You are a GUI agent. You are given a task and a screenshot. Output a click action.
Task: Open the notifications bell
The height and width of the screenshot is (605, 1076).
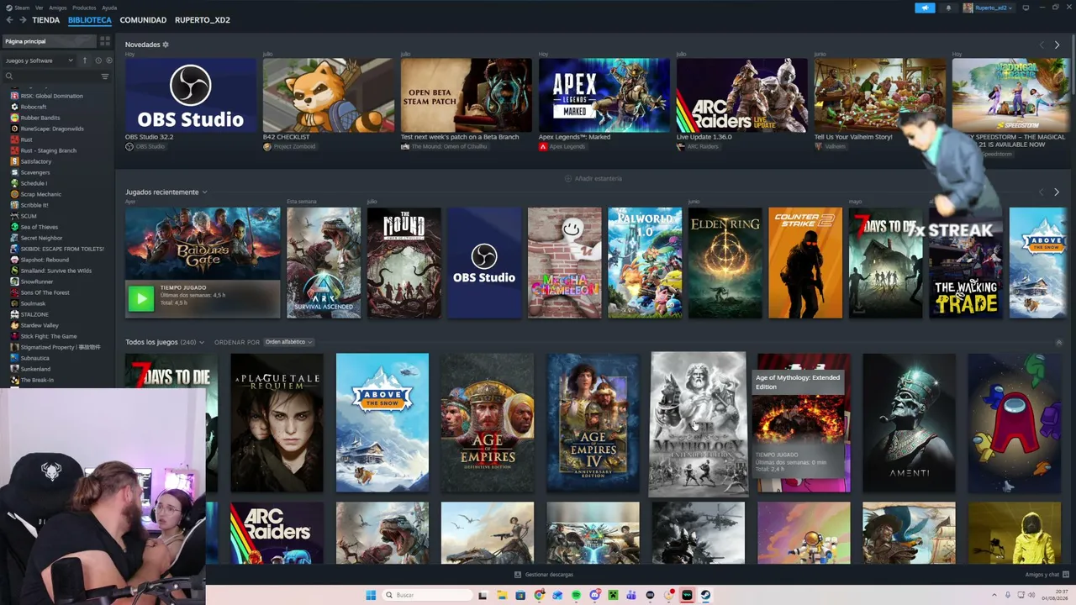(948, 8)
